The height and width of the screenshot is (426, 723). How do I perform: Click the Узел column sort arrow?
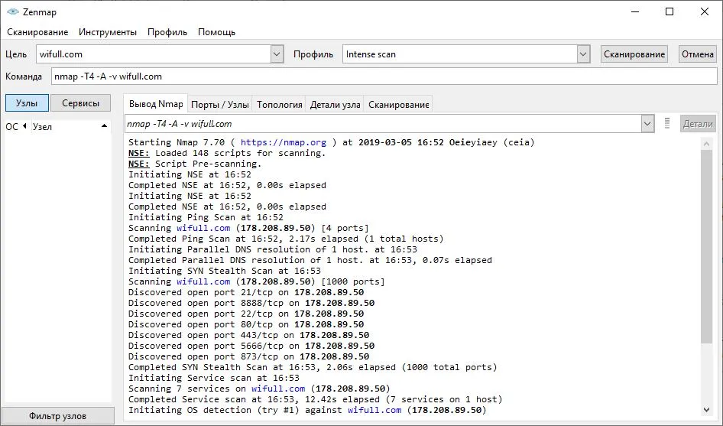[104, 126]
